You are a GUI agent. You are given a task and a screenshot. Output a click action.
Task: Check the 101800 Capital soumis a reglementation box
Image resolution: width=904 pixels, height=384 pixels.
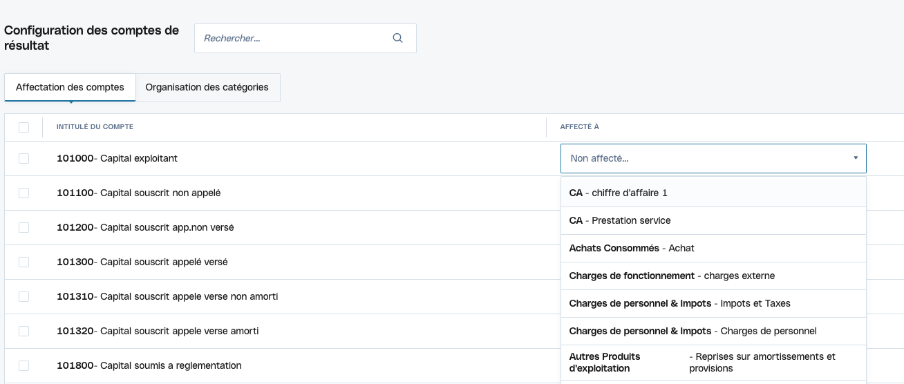click(24, 365)
